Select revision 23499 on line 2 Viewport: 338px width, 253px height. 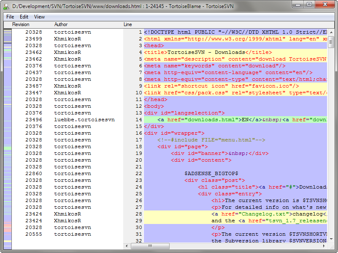[34, 39]
